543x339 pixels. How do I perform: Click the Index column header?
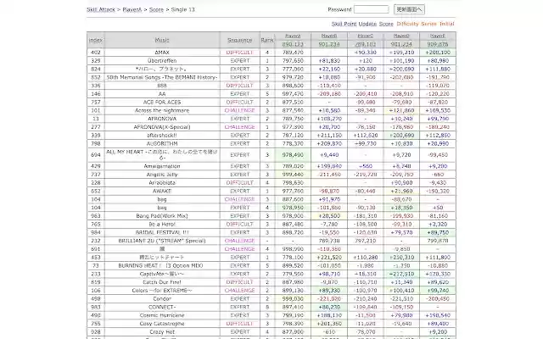point(96,40)
